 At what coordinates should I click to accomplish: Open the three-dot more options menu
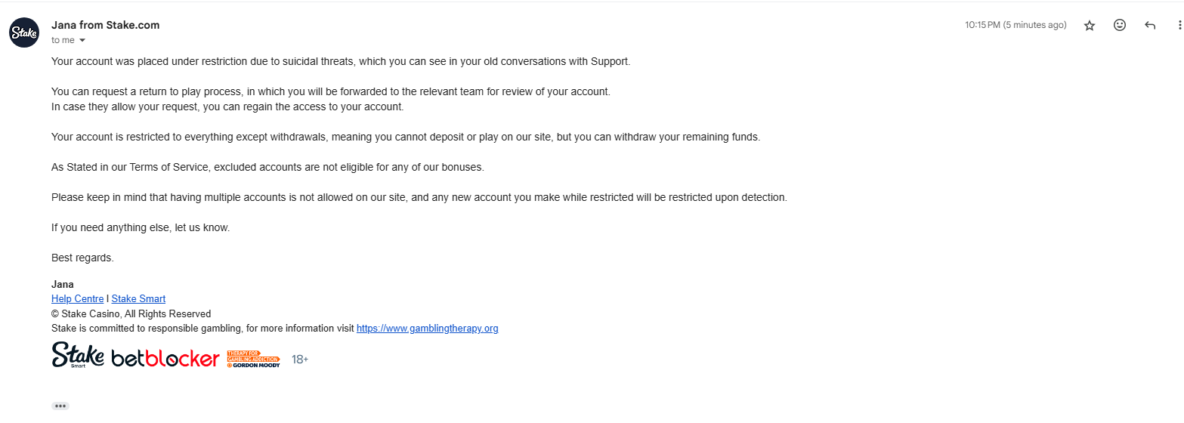click(x=1179, y=26)
